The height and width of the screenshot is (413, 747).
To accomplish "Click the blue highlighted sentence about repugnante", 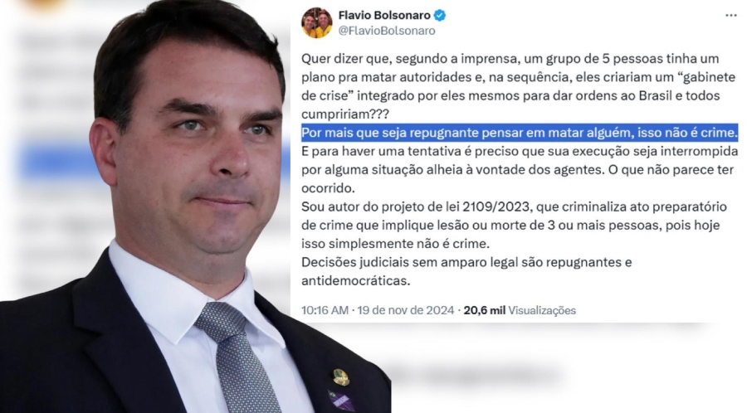I will coord(520,132).
